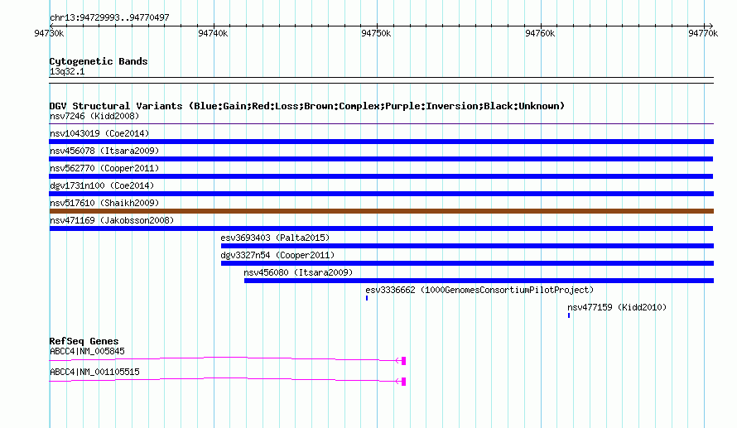Screen dimensions: 737x428
Task: Click the 94730k ruler tick label
Action: [x=49, y=33]
